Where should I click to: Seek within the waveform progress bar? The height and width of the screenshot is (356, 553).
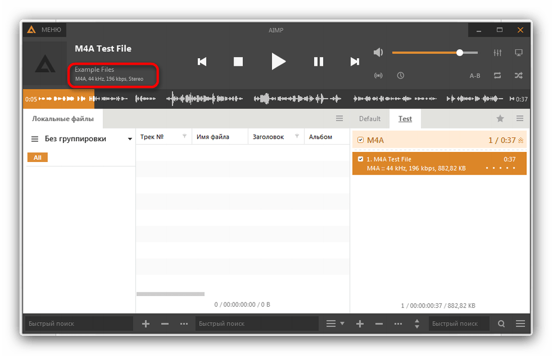click(277, 99)
